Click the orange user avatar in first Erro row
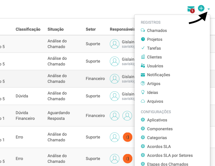Image resolution: width=215 pixels, height=166 pixels. point(128,137)
